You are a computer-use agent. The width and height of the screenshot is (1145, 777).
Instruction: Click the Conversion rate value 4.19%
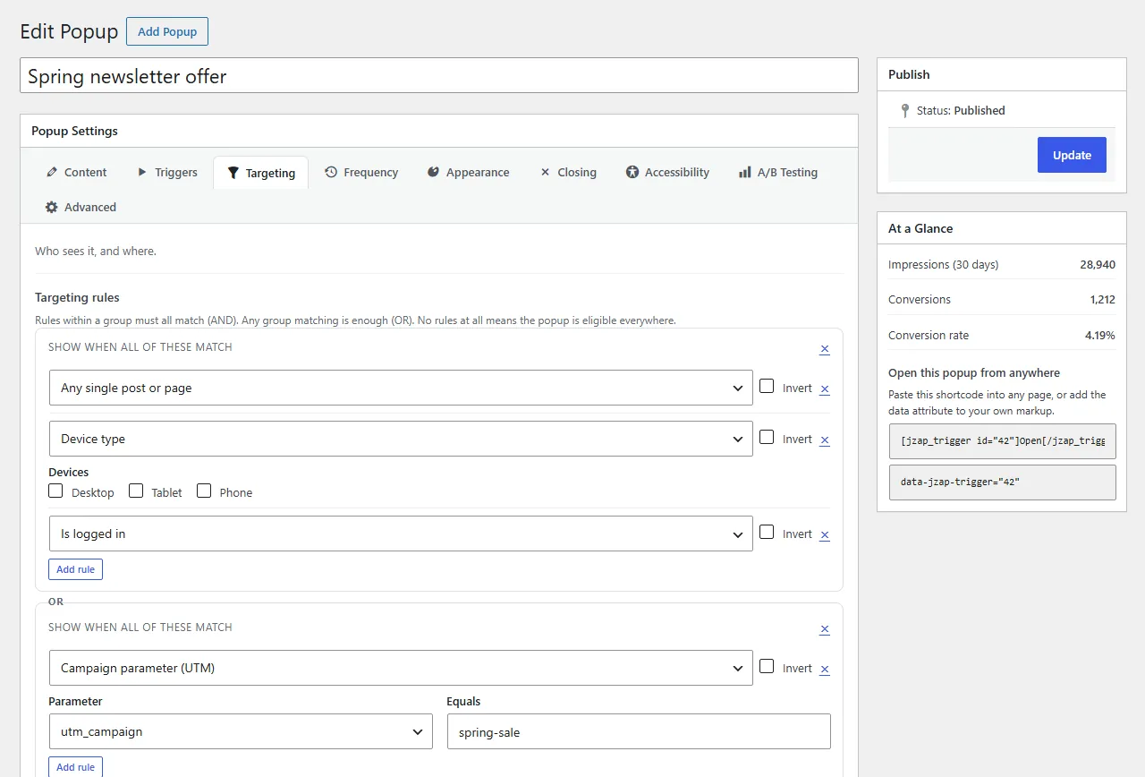(x=1100, y=336)
